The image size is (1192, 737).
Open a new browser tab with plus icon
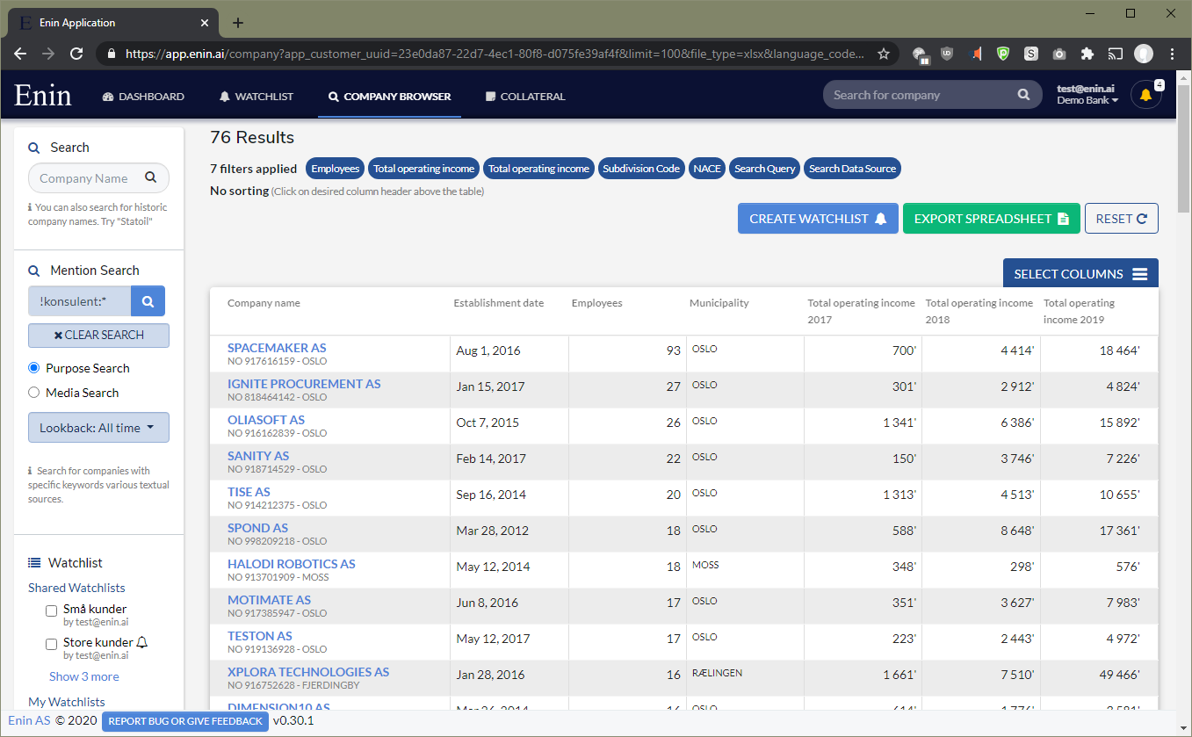coord(238,23)
